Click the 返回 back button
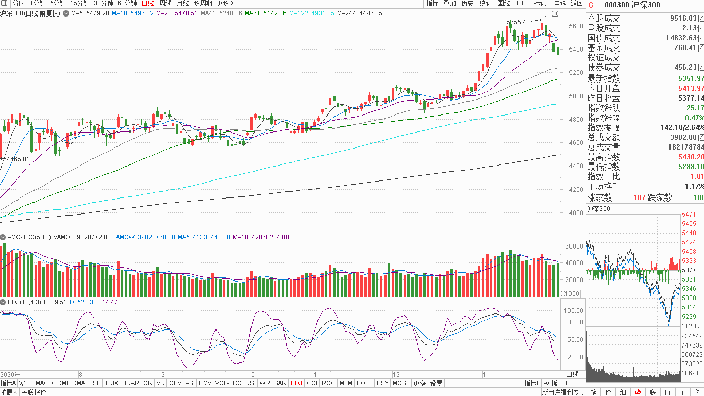This screenshot has width=704, height=396. click(577, 3)
